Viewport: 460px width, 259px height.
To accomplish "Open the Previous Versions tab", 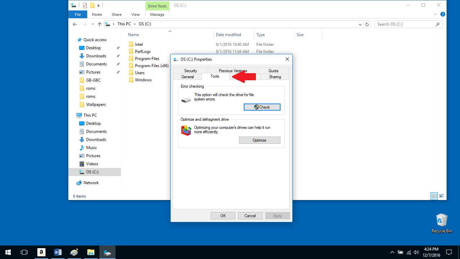I will tap(233, 71).
